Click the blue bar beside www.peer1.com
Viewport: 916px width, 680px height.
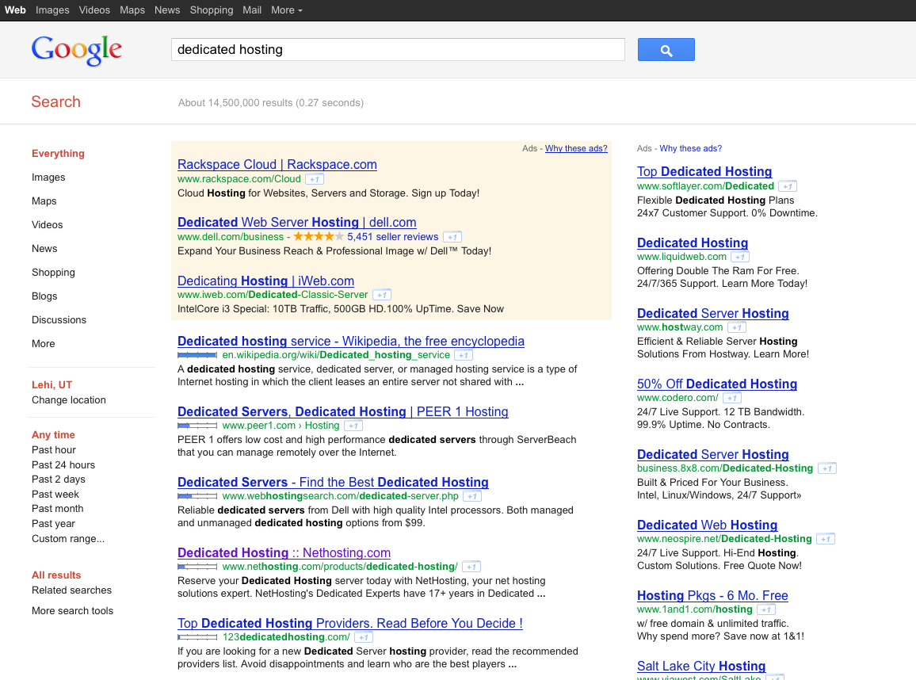[x=197, y=426]
